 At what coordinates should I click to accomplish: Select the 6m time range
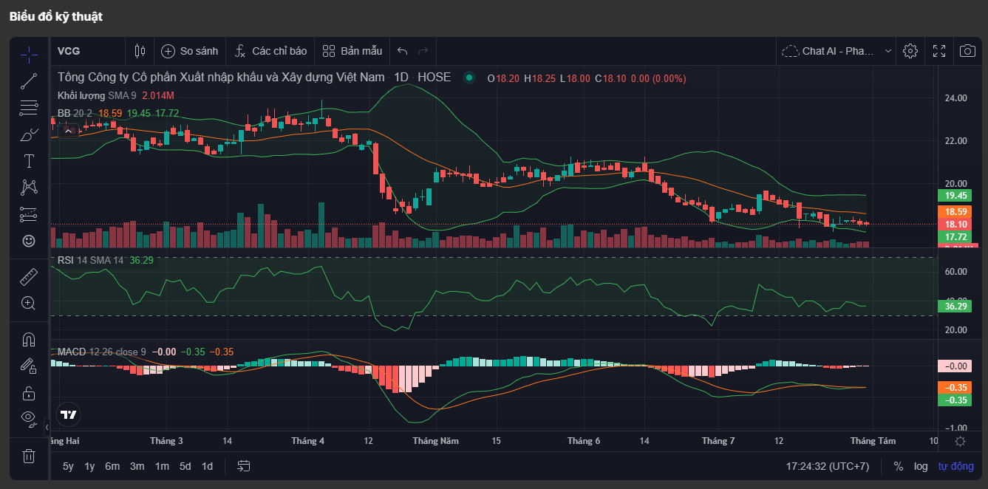112,466
